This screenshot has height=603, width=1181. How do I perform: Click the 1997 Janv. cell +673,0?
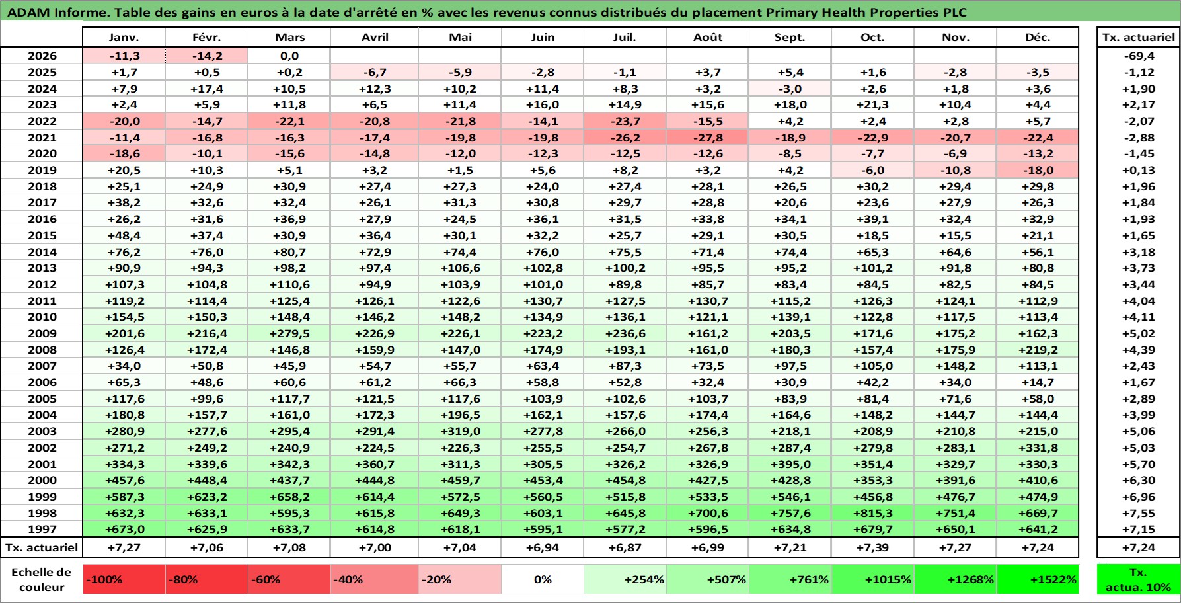click(124, 529)
